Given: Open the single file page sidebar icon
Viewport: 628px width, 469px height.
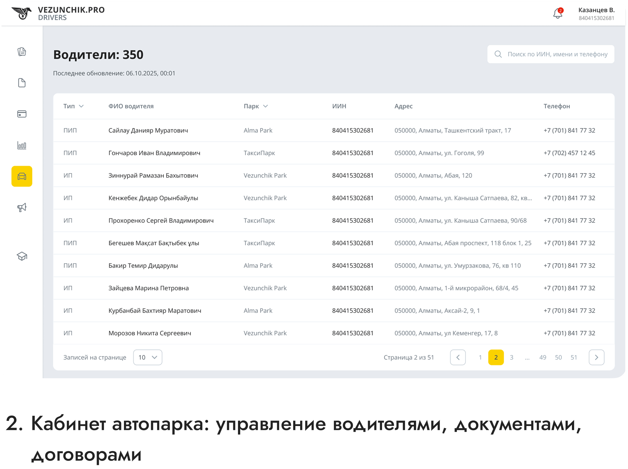Looking at the screenshot, I should click(22, 83).
